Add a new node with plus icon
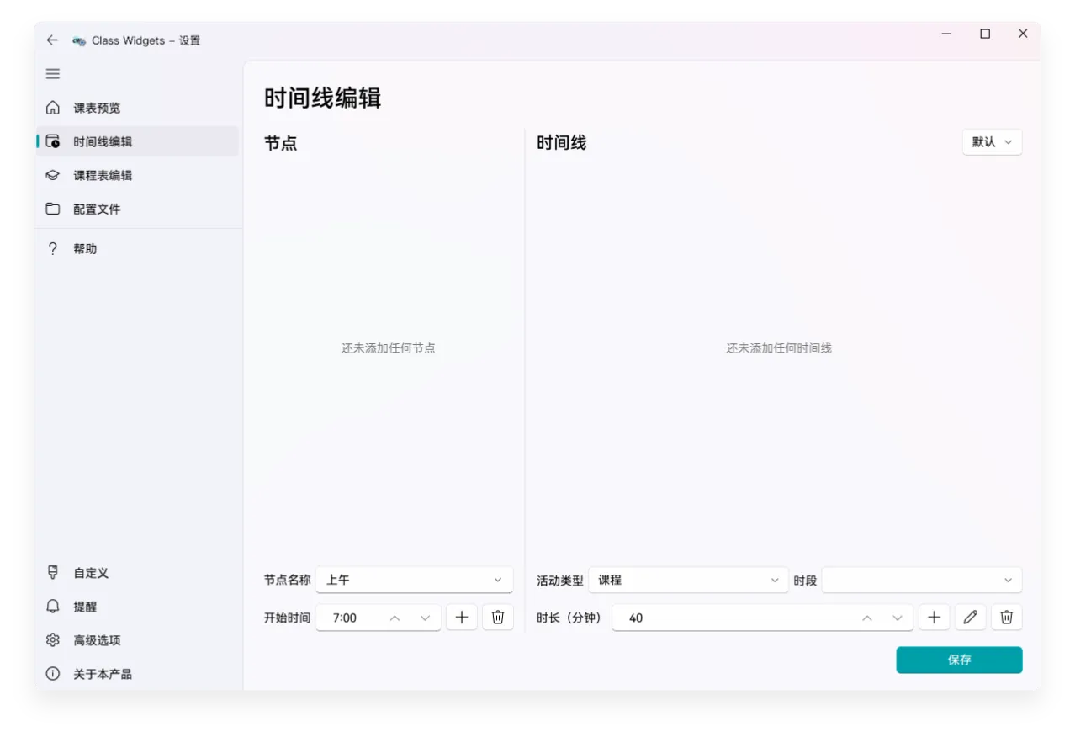Image resolution: width=1075 pixels, height=737 pixels. pyautogui.click(x=461, y=618)
